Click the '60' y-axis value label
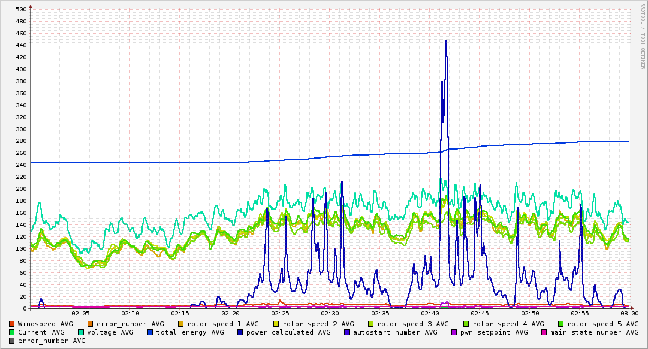The height and width of the screenshot is (349, 648). (23, 272)
